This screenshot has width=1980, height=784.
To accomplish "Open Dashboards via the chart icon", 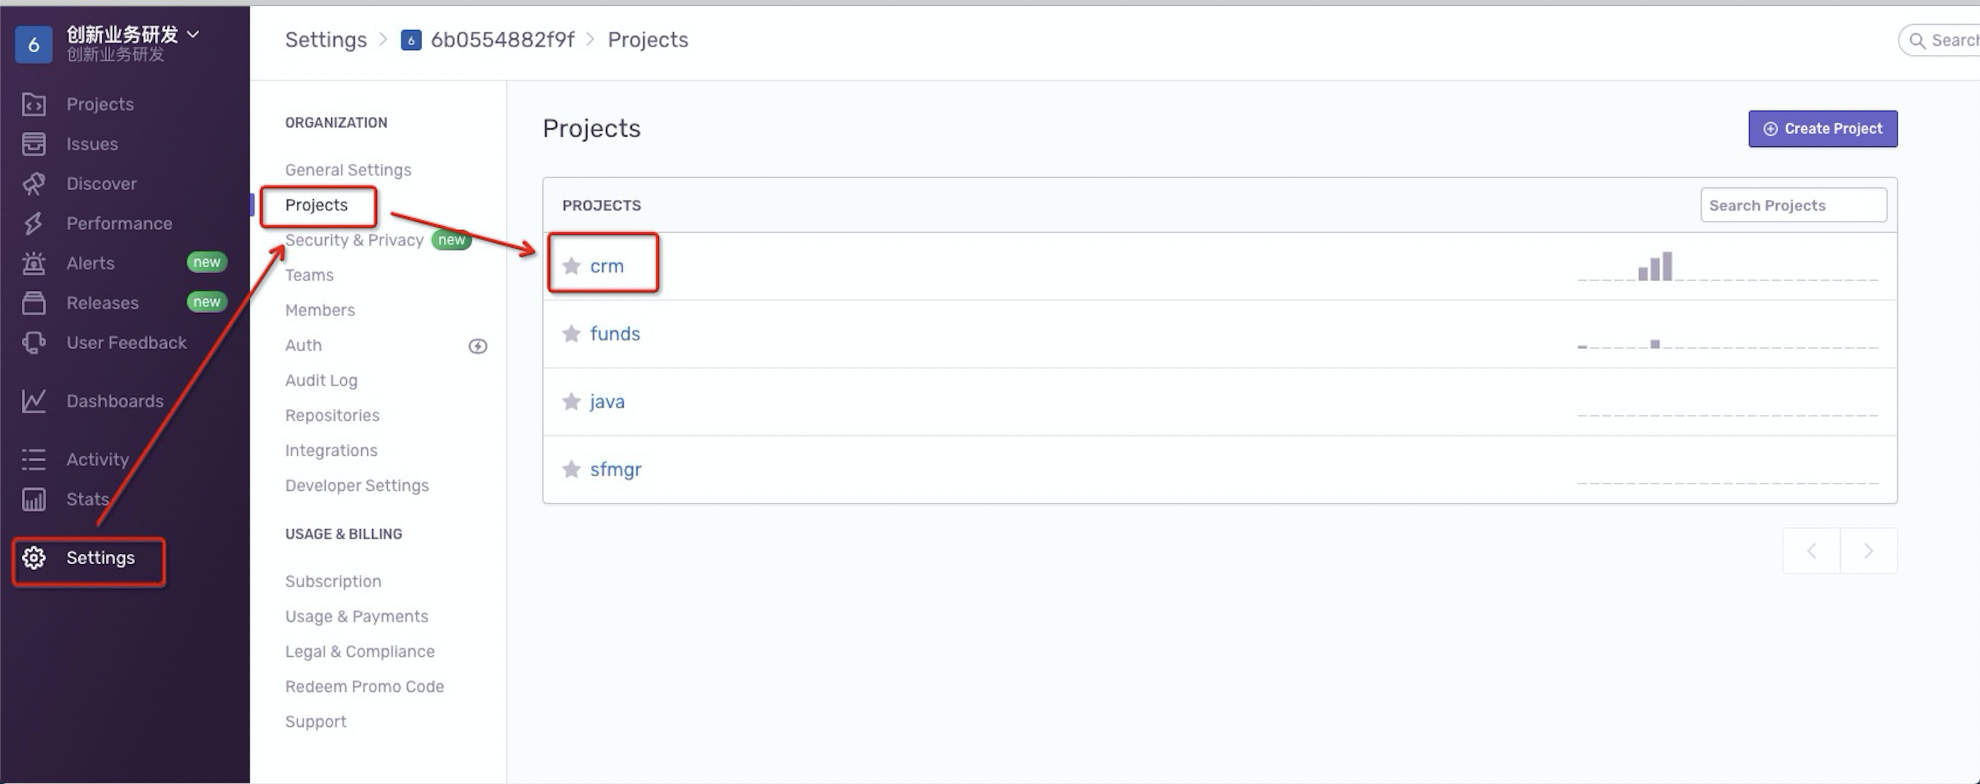I will [x=33, y=401].
